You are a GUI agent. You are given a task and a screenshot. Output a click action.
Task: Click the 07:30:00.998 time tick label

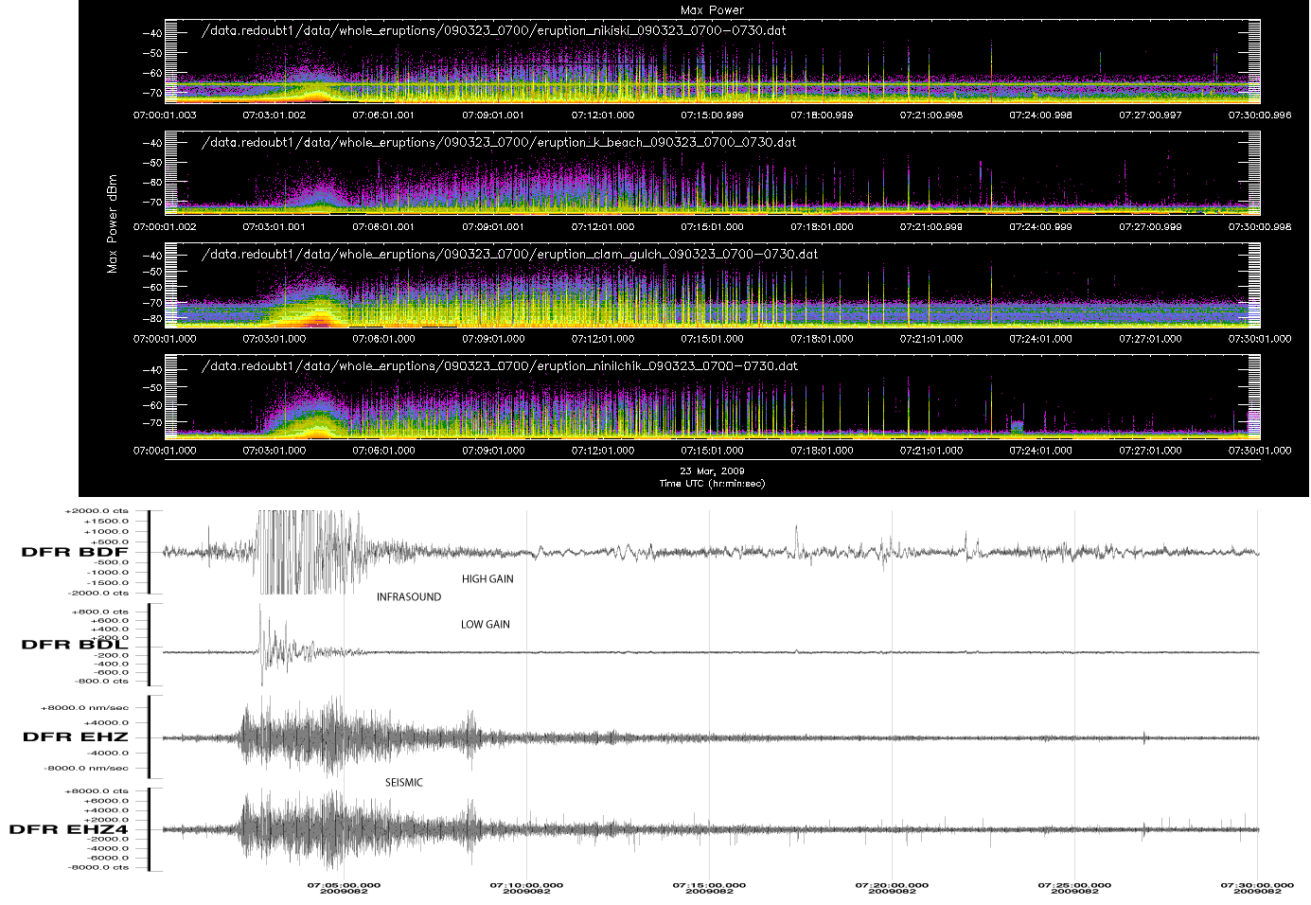[x=1260, y=226]
